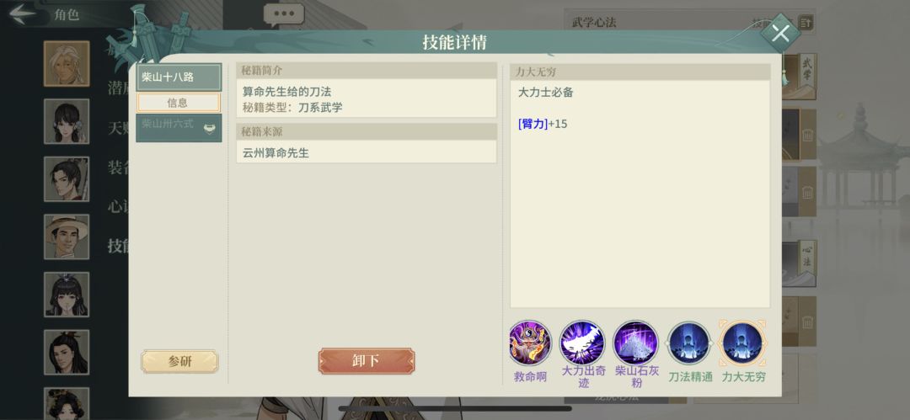Switch to the 柴山十八路 manual tab
Image resolution: width=910 pixels, height=420 pixels.
179,77
